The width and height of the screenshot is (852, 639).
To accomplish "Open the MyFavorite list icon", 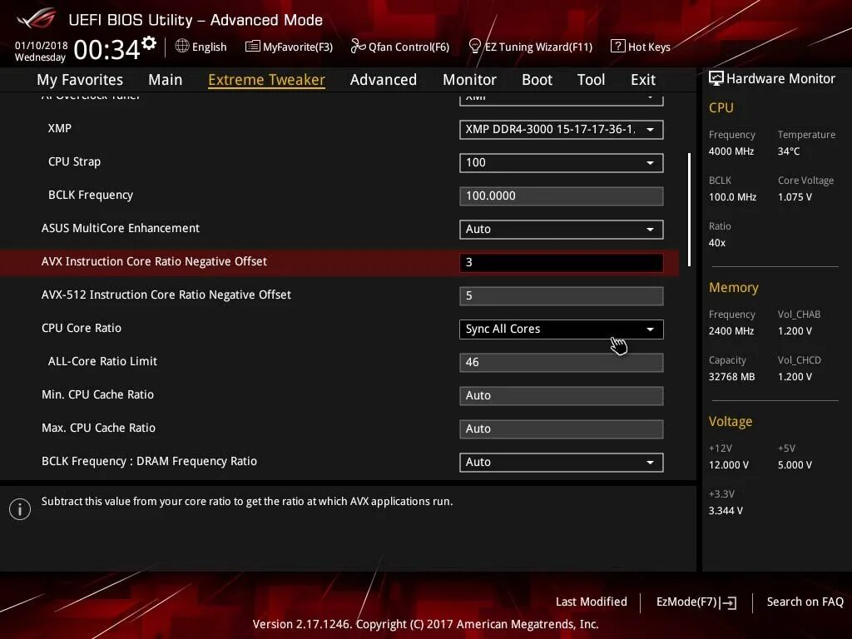I will pyautogui.click(x=252, y=47).
